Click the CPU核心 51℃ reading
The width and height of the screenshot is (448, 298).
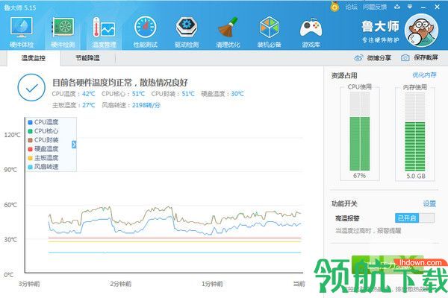tap(123, 94)
